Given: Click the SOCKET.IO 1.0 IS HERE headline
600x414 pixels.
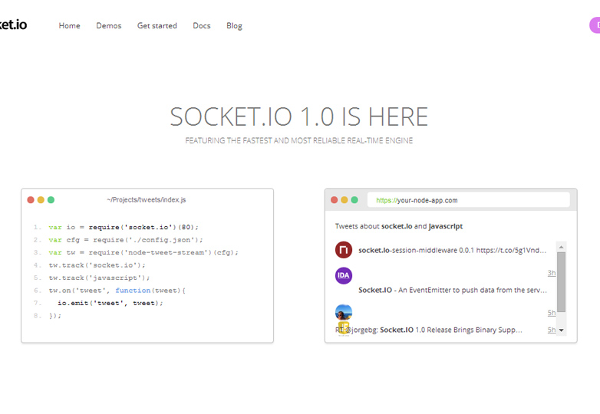Looking at the screenshot, I should (x=299, y=117).
